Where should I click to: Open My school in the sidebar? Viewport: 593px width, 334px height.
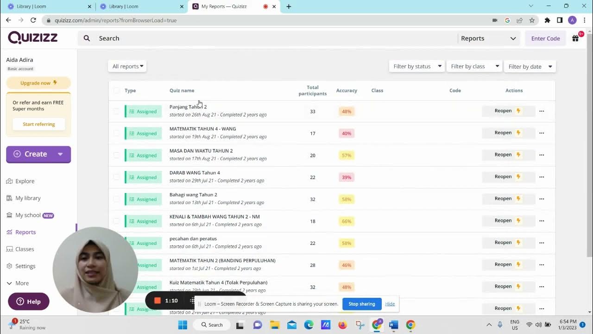click(30, 215)
